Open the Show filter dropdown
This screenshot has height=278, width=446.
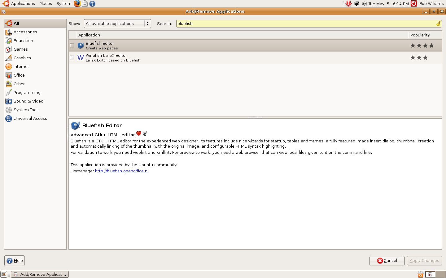coord(117,24)
